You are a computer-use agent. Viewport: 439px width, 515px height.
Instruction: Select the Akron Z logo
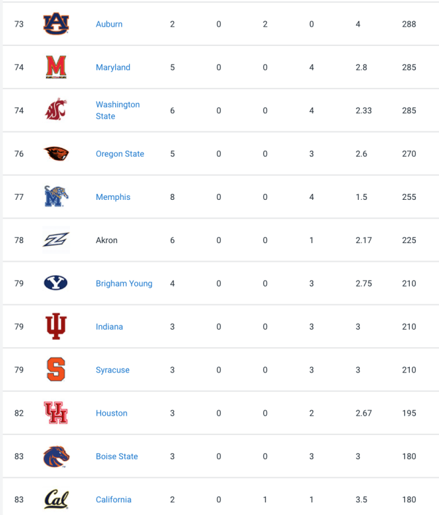pyautogui.click(x=56, y=240)
